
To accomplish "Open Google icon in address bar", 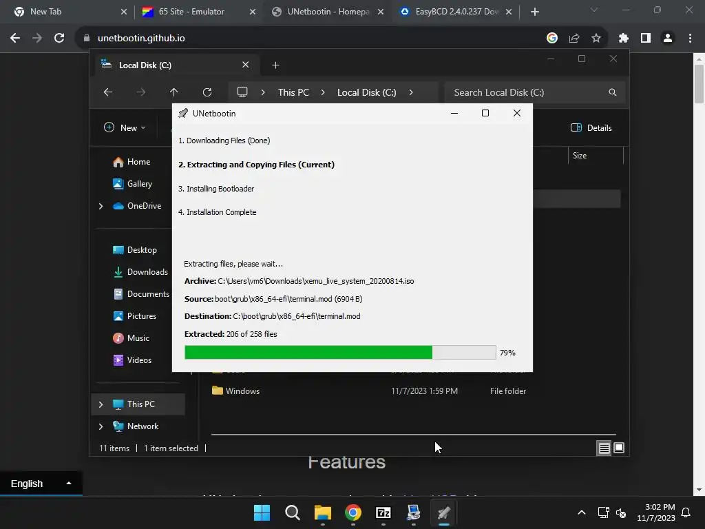I will point(552,39).
